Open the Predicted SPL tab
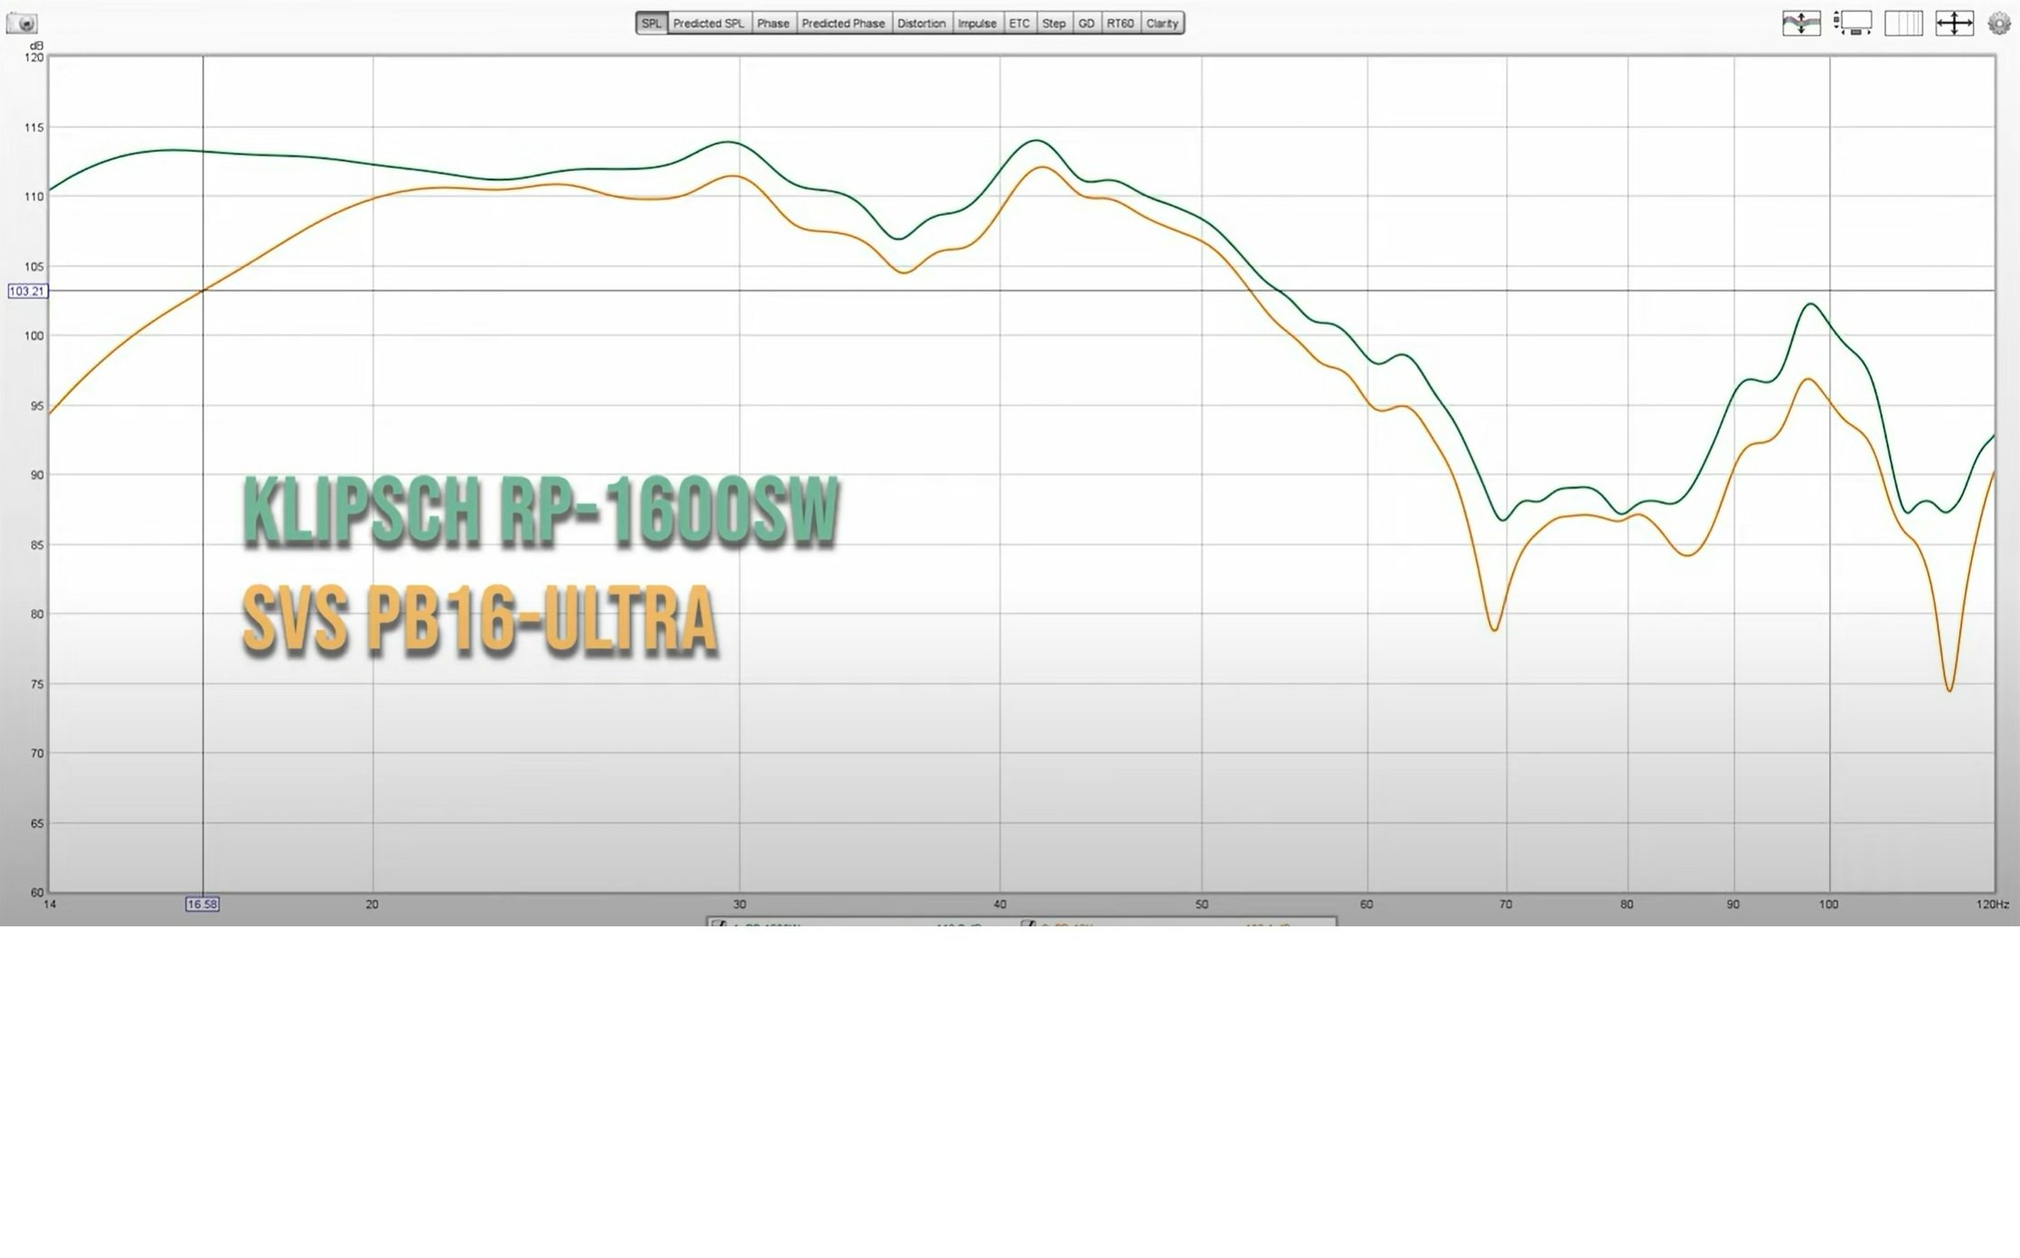Screen dimensions: 2020x1258 pos(708,23)
